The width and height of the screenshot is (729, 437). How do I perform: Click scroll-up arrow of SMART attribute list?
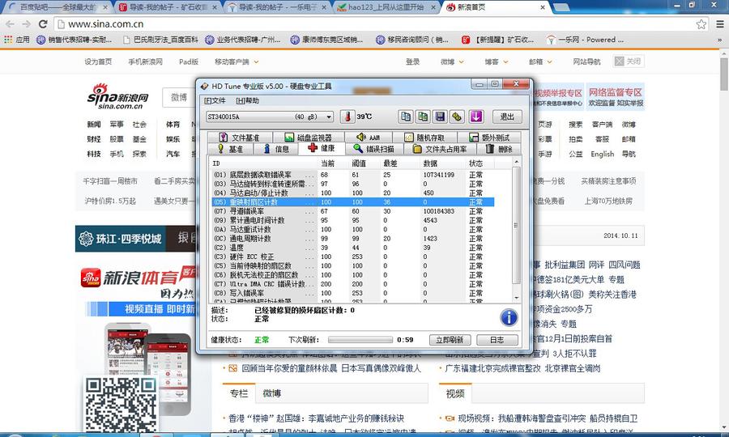(x=516, y=162)
